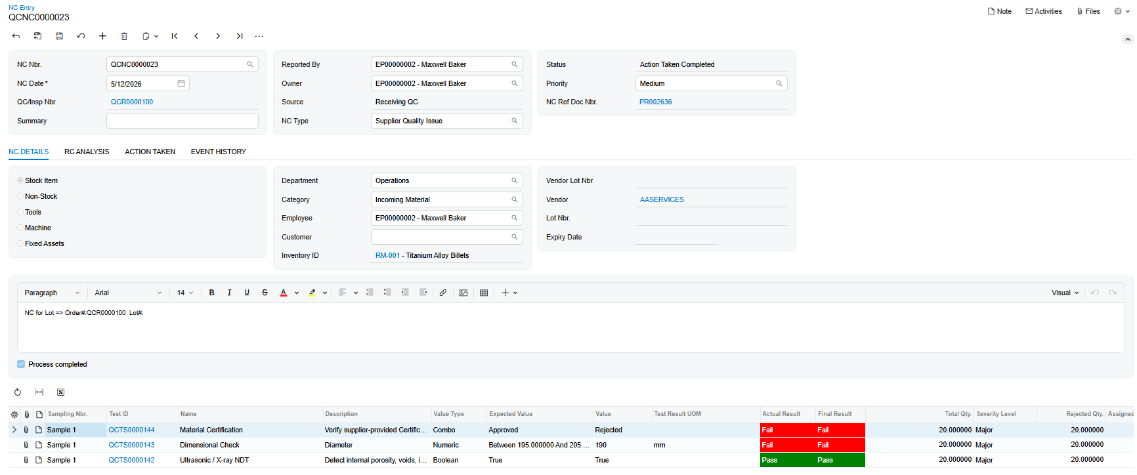Toggle the Process completed checkbox
Screen dimensions: 1137x475
pyautogui.click(x=21, y=364)
